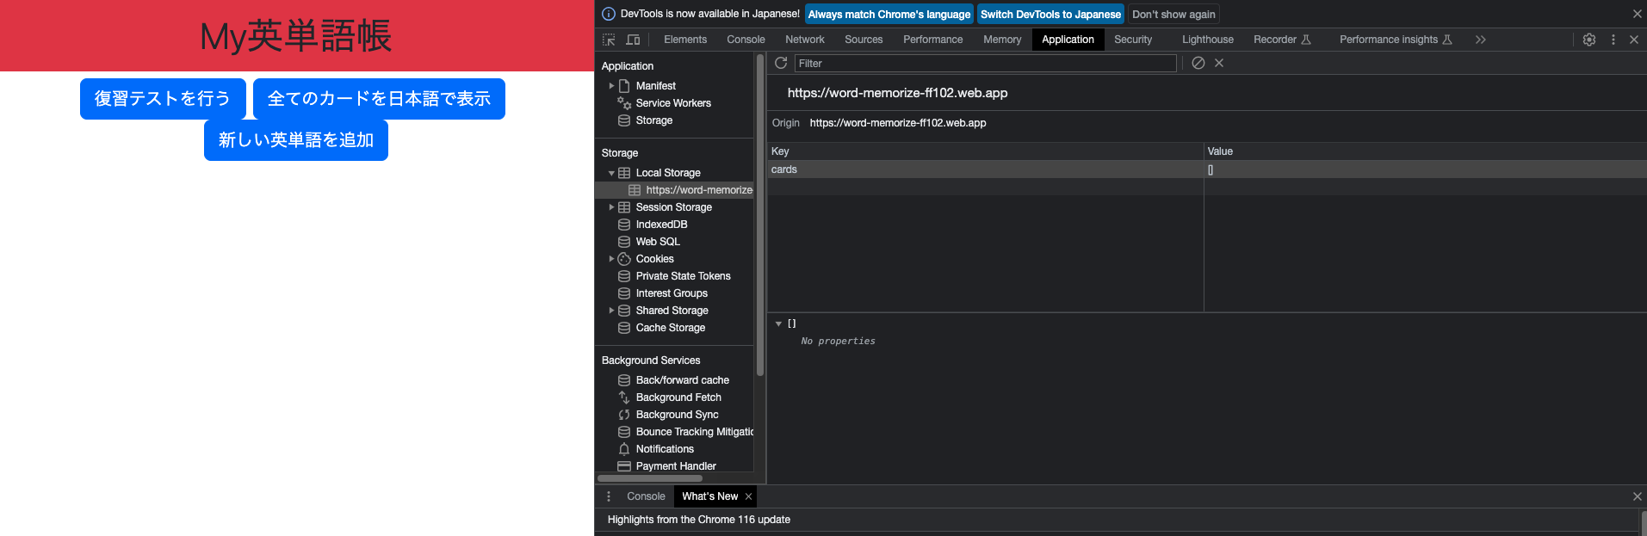
Task: Switch to the Sources tab
Action: click(864, 40)
